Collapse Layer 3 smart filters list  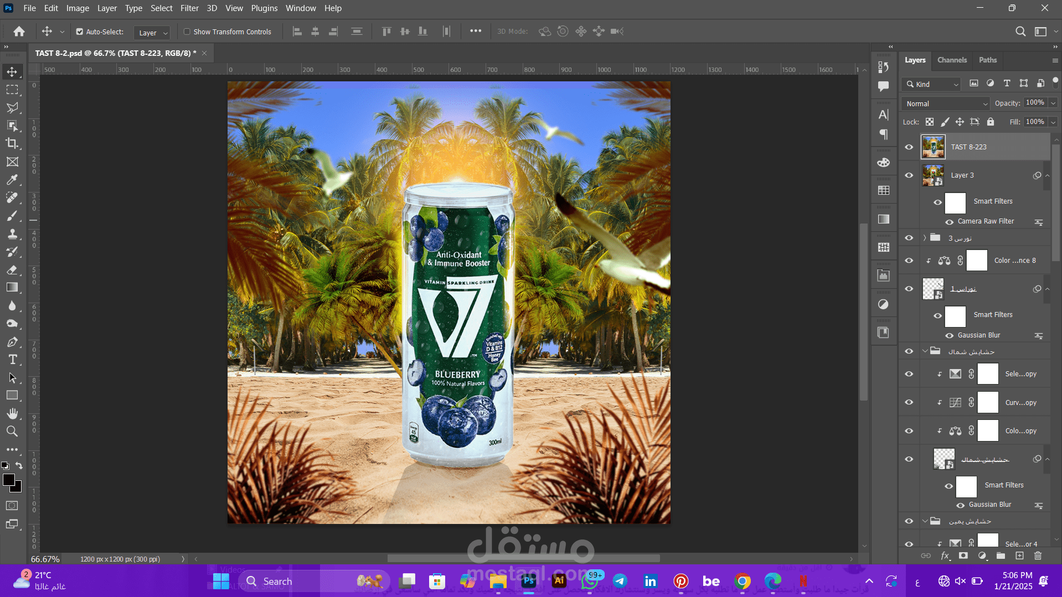(x=1047, y=175)
